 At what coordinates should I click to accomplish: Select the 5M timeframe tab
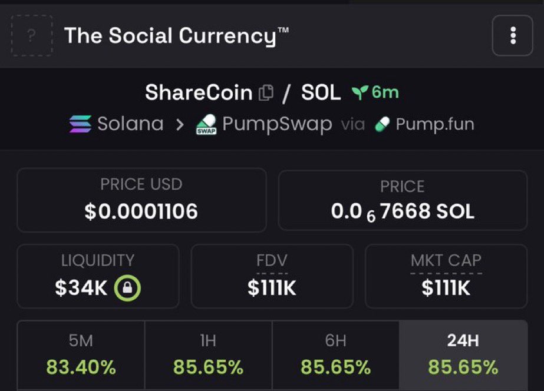coord(81,355)
